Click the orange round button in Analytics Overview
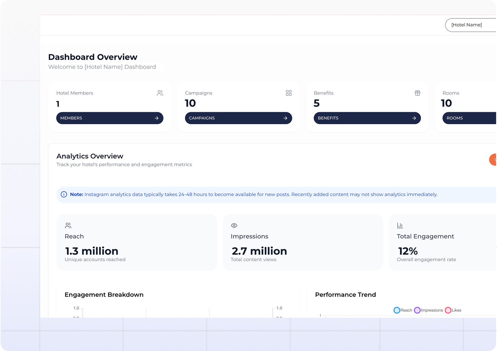The image size is (497, 351). tap(493, 160)
